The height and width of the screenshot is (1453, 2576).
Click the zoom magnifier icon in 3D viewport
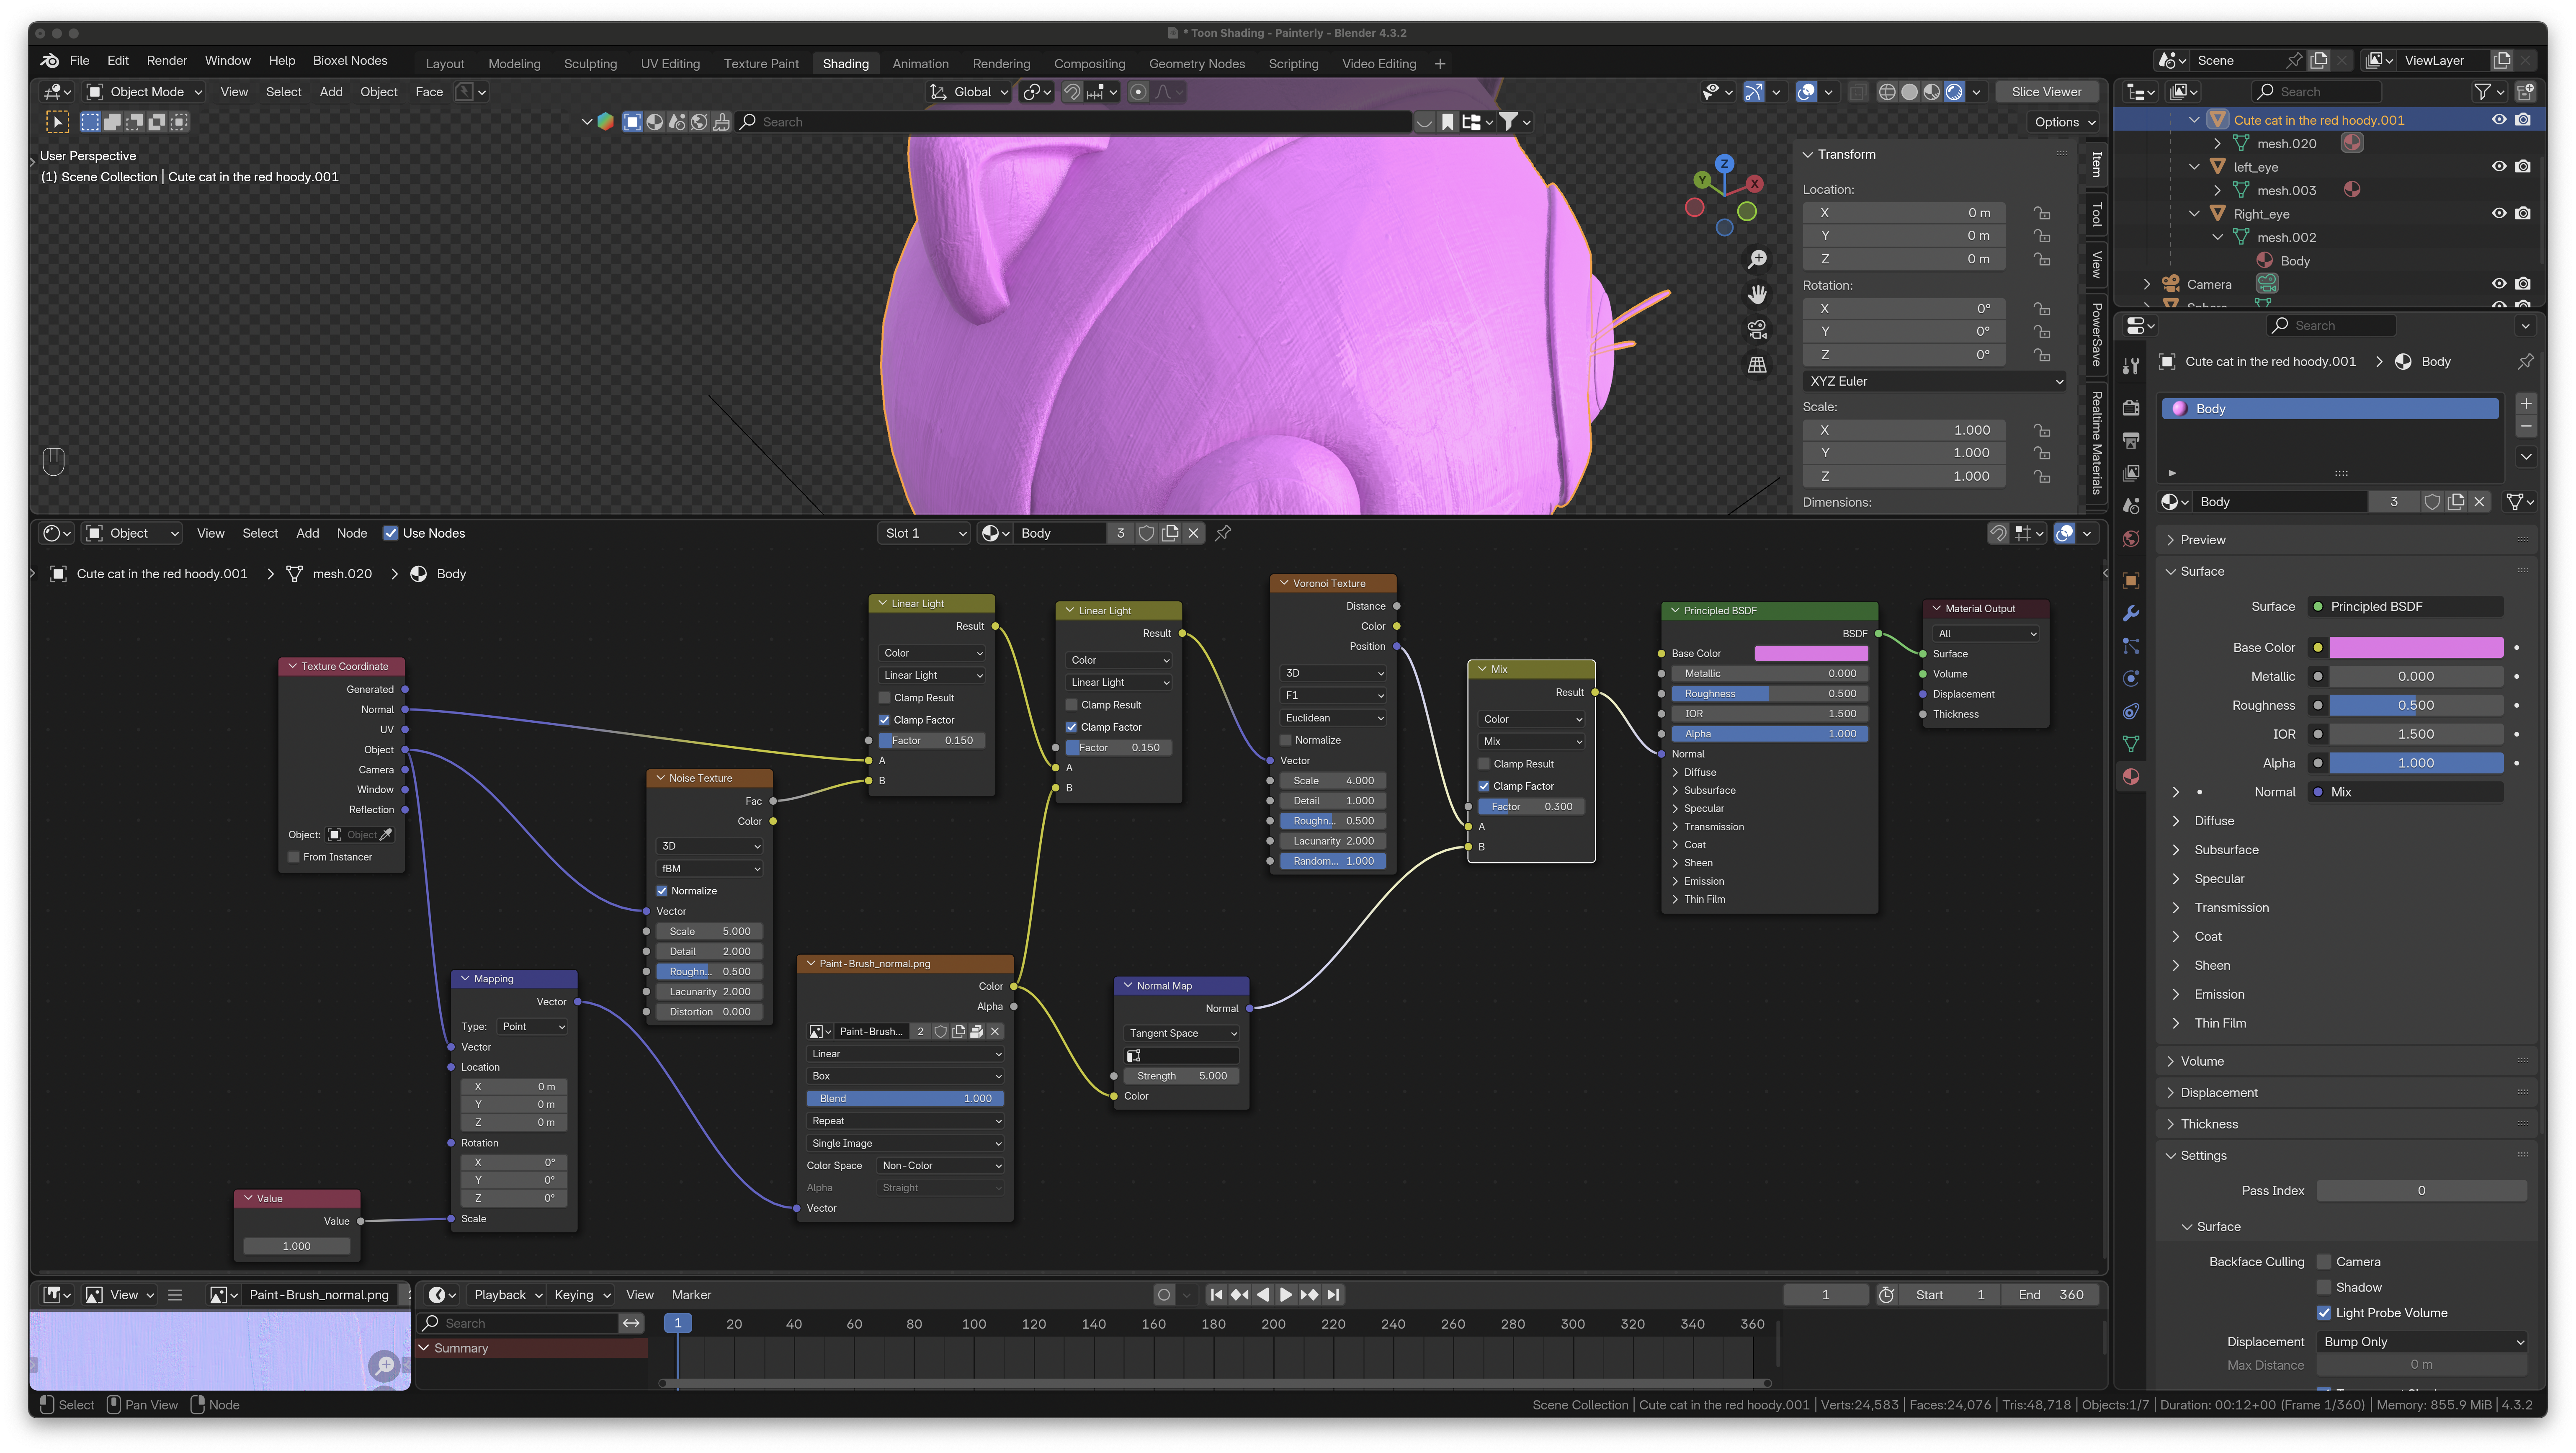[1757, 260]
